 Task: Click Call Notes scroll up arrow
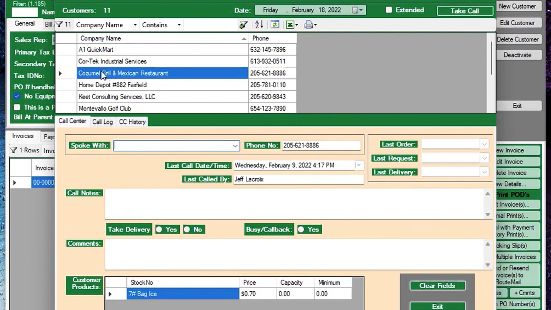click(x=488, y=194)
